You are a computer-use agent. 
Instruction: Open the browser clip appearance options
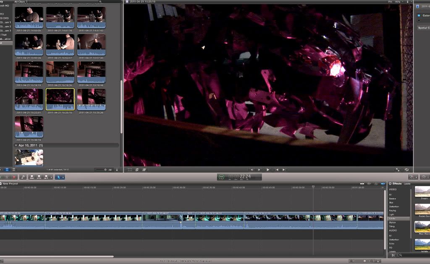117,170
